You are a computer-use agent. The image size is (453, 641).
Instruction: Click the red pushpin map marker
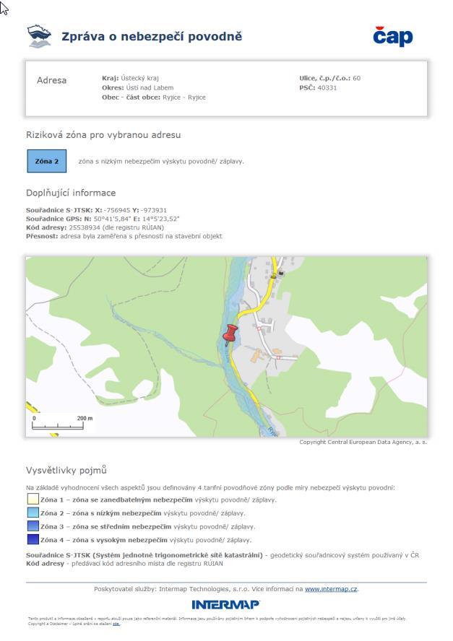(230, 334)
